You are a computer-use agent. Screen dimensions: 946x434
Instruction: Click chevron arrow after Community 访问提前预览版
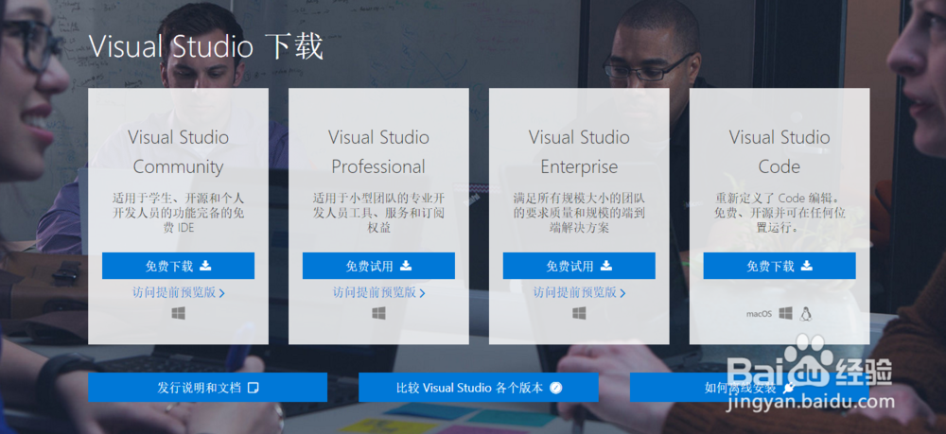tap(222, 293)
